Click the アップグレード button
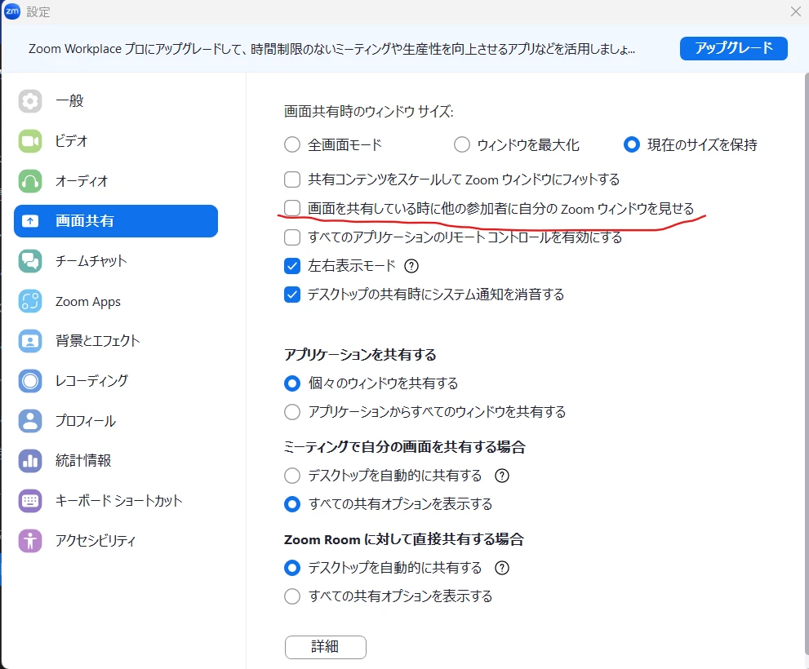Viewport: 809px width, 669px height. point(734,48)
